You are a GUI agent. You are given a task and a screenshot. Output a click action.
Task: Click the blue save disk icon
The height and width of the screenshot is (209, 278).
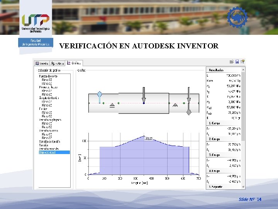(x=237, y=62)
